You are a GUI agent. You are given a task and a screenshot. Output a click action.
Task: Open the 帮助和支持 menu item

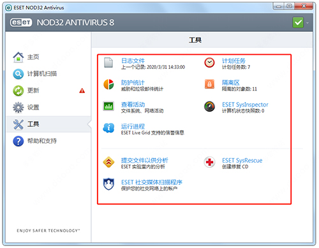coord(42,141)
